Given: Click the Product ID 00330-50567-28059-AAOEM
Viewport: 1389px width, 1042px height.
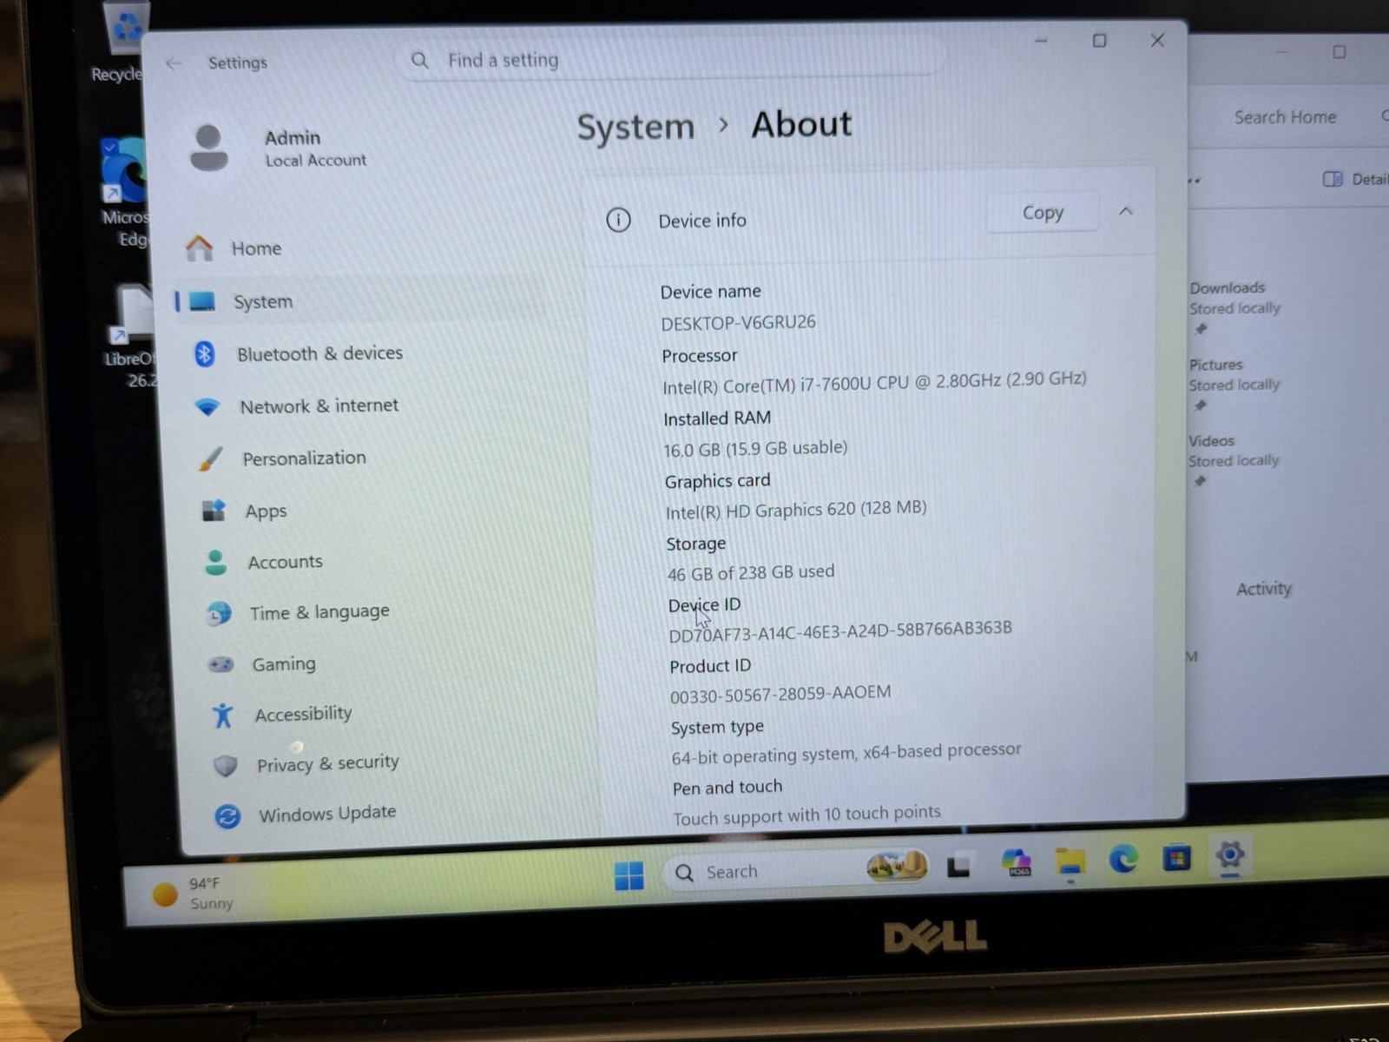Looking at the screenshot, I should tap(780, 694).
